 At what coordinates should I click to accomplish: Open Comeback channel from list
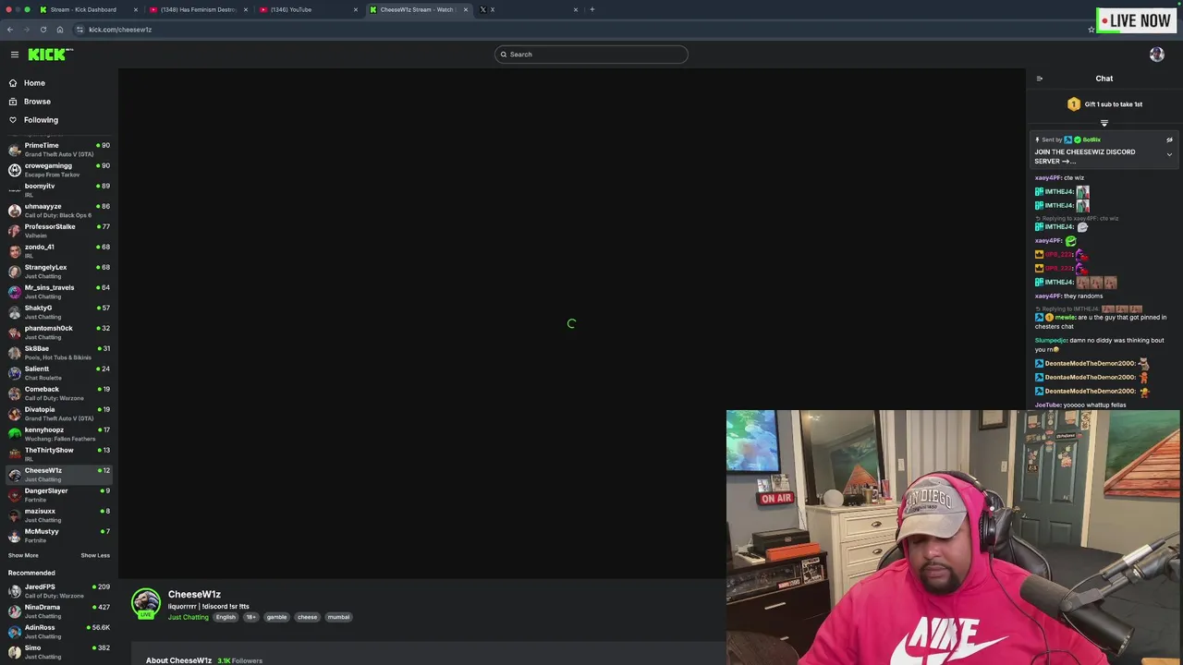point(59,393)
